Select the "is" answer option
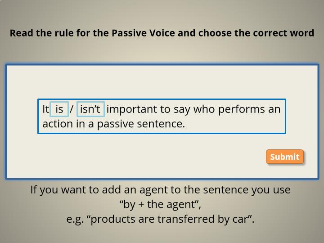The image size is (324, 243). tap(59, 109)
